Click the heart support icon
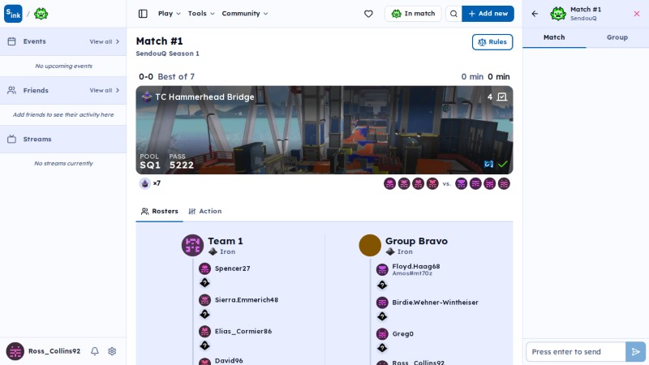The height and width of the screenshot is (365, 649). click(368, 14)
